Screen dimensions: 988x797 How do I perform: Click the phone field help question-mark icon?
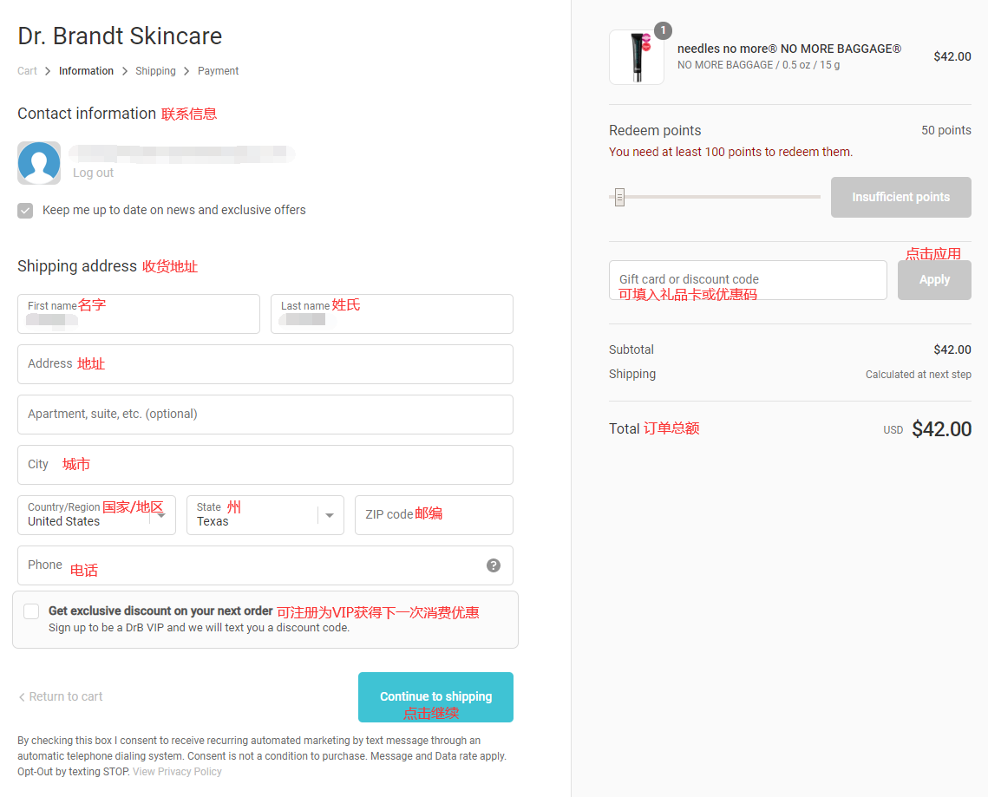494,565
